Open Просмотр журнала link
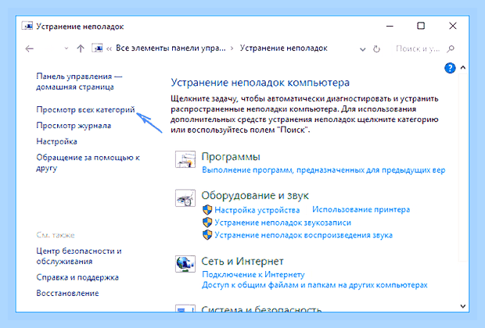 pos(74,126)
